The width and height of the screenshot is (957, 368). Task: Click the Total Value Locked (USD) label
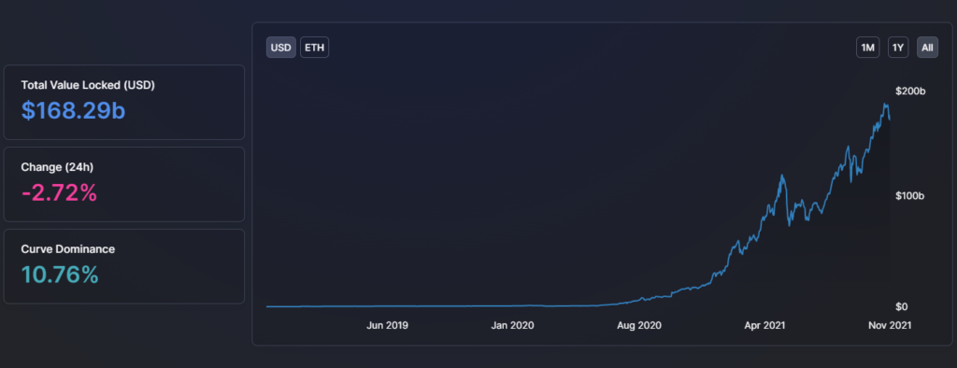point(88,85)
